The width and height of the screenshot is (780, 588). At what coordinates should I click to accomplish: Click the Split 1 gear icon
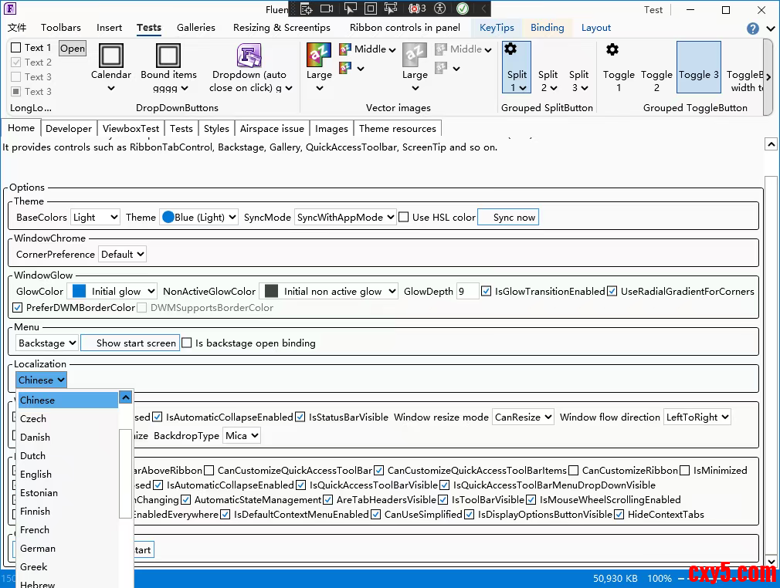tap(510, 49)
